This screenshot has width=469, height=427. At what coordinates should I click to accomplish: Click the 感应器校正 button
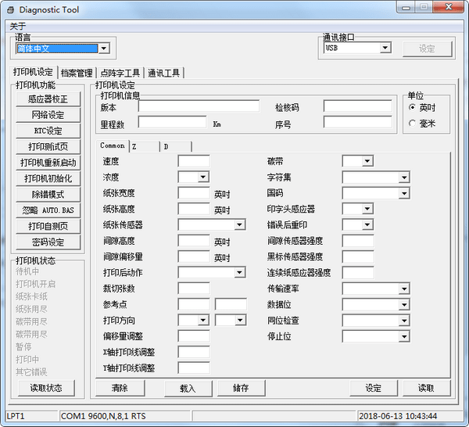(x=48, y=99)
